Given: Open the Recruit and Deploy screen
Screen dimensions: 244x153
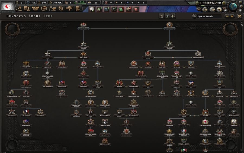Looking at the screenshot, I should coord(69,9).
